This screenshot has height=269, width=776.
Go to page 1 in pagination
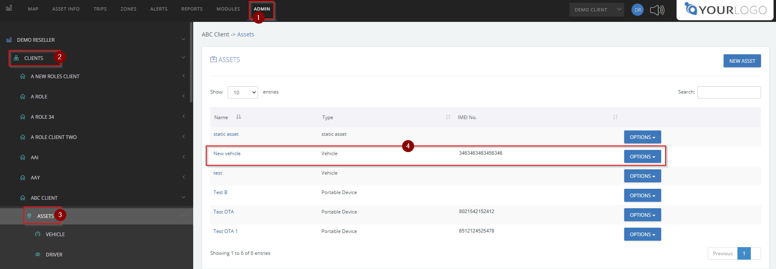[x=744, y=254]
